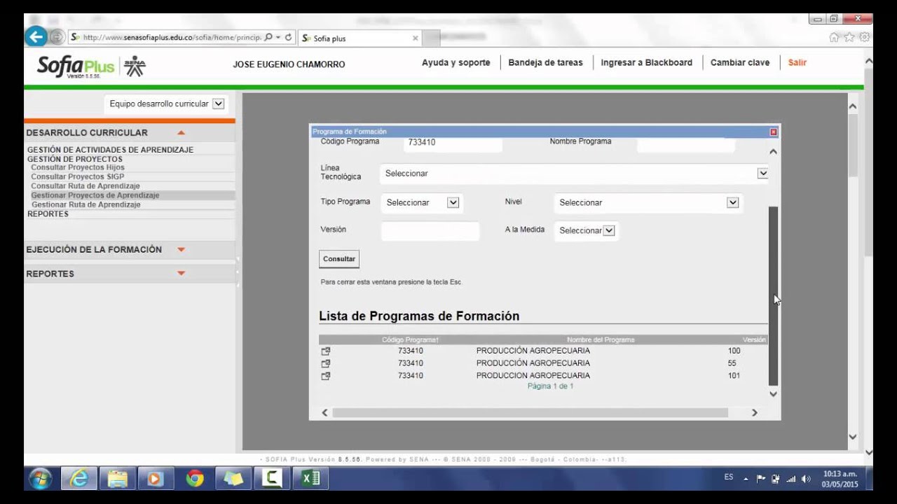
Task: Click dialog scroll up arrow
Action: (773, 151)
